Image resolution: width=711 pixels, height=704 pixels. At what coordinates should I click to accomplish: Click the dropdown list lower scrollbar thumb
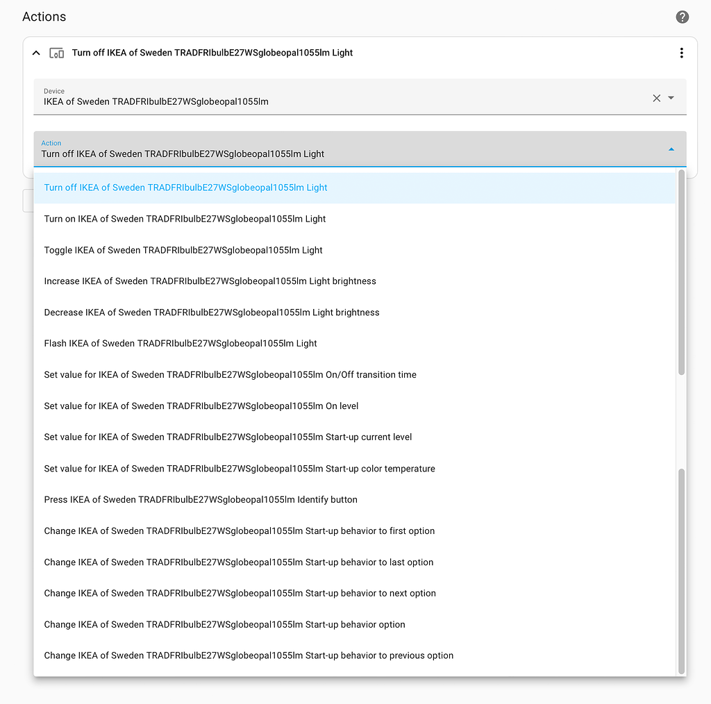tap(681, 571)
